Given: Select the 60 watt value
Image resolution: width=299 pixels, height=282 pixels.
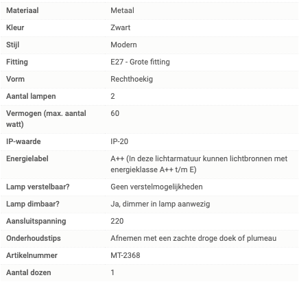Looking at the screenshot, I should coord(115,113).
